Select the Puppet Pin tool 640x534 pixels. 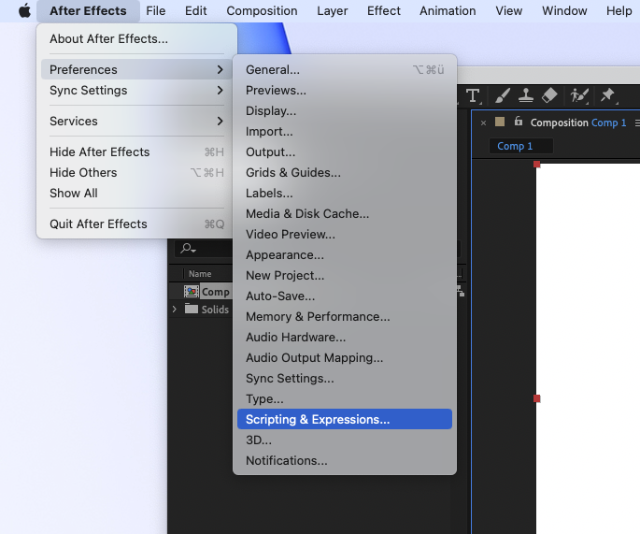(x=607, y=95)
